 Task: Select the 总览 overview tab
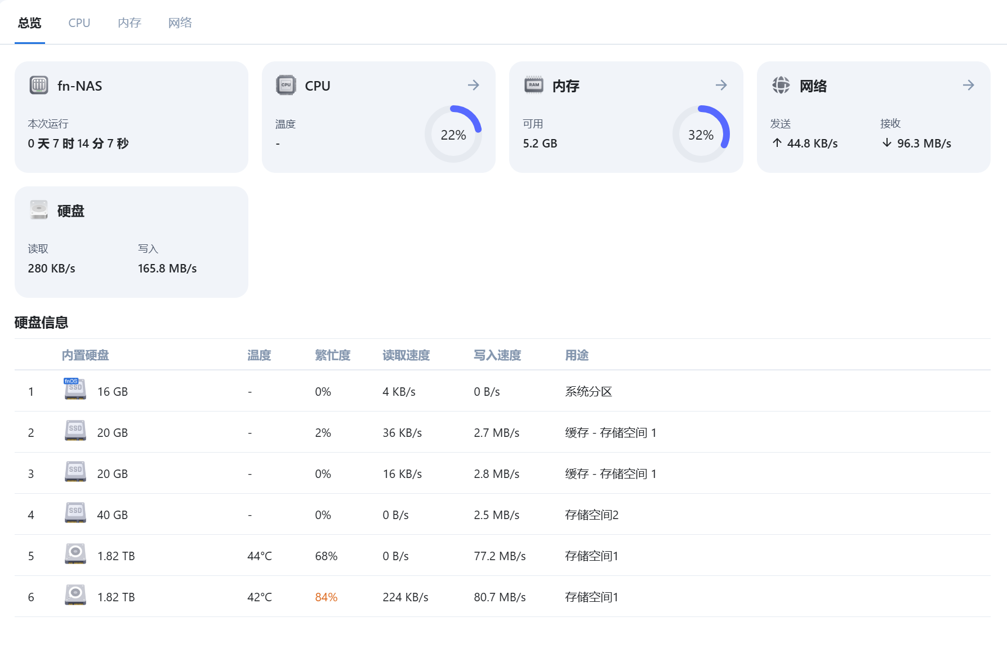29,23
